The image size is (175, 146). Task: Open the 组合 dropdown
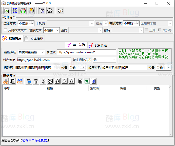pos(102,23)
